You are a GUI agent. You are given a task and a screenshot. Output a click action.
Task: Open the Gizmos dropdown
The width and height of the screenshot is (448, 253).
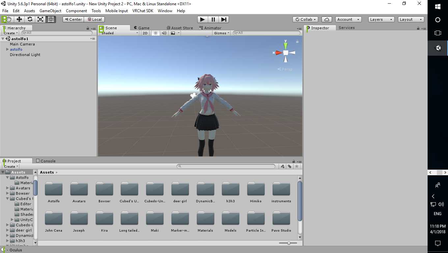[221, 33]
